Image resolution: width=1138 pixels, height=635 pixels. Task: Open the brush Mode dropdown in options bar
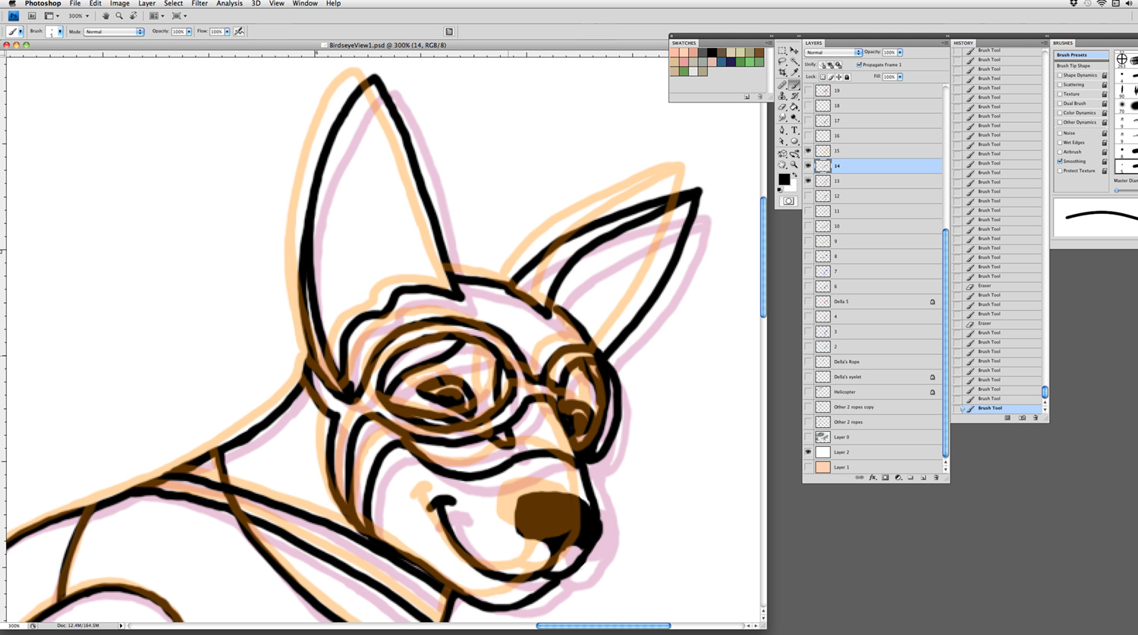click(115, 32)
